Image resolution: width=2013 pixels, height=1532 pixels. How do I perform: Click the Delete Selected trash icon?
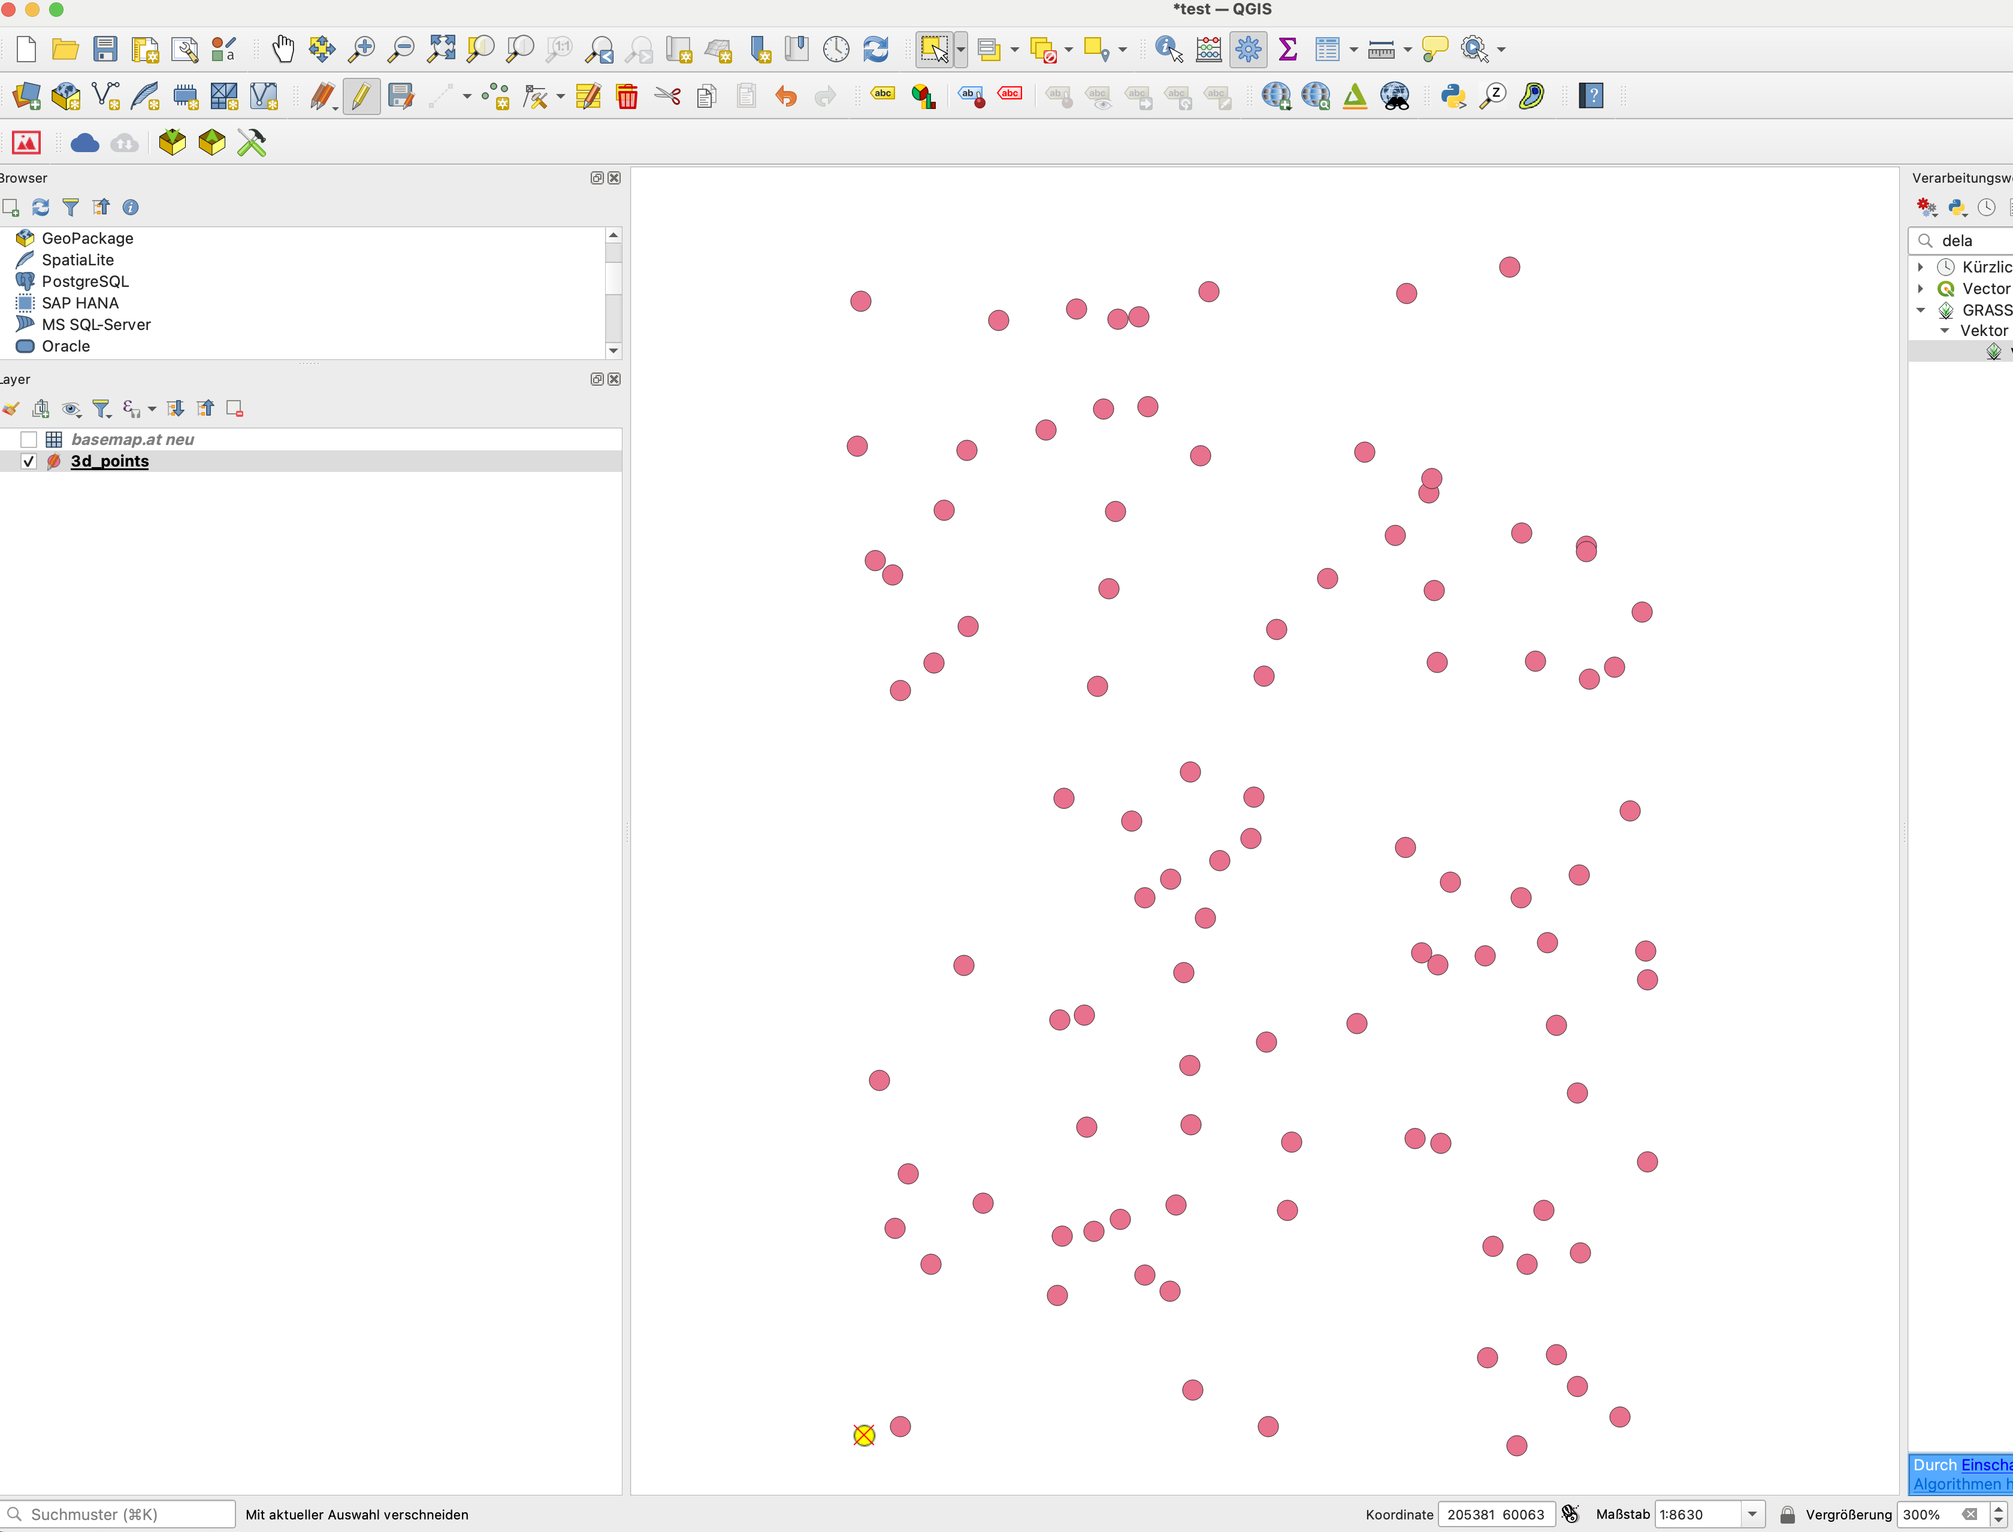click(x=627, y=96)
